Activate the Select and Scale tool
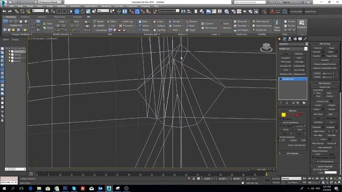 click(88, 11)
